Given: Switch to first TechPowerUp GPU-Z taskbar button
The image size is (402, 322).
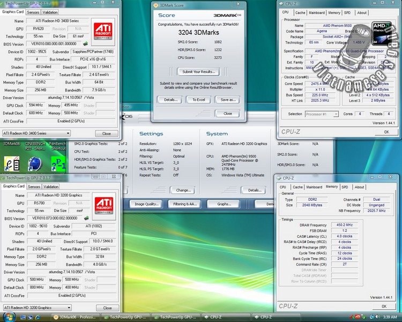Looking at the screenshot, I should (125, 317).
